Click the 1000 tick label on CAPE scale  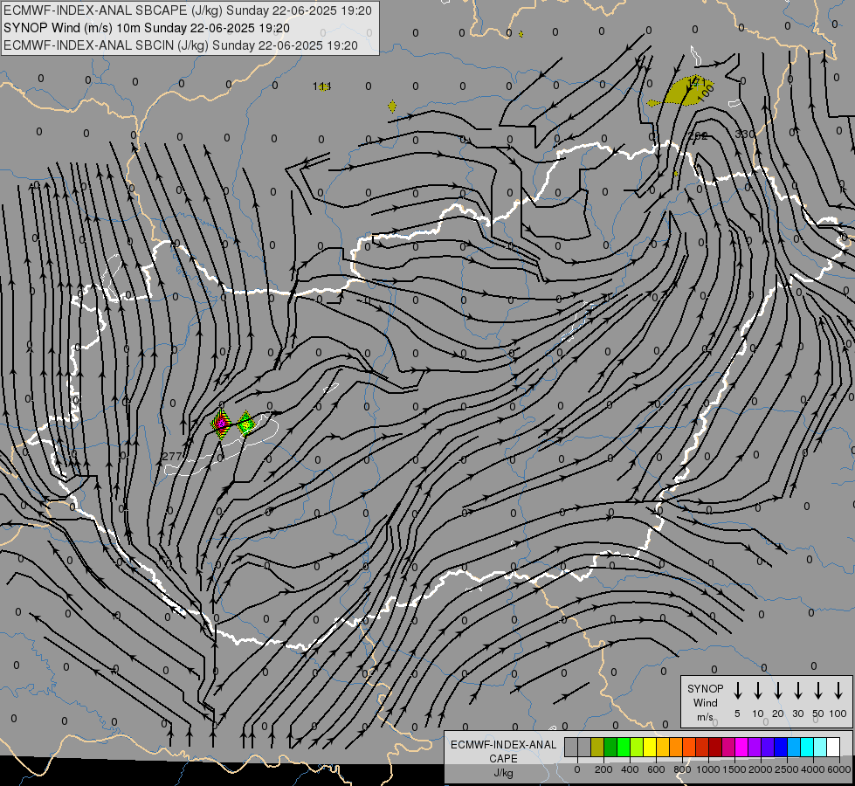[x=708, y=769]
